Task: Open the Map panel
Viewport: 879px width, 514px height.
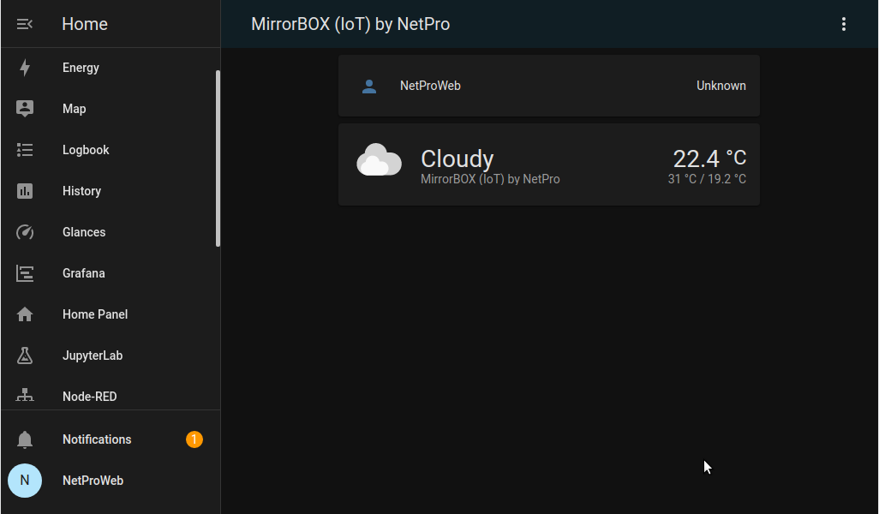Action: click(109, 109)
